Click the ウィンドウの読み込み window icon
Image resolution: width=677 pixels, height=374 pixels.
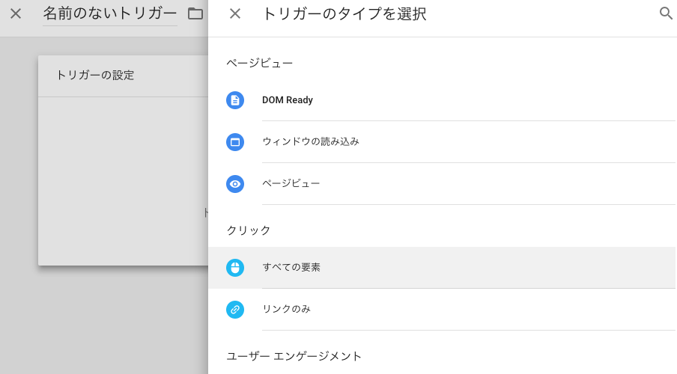click(235, 142)
